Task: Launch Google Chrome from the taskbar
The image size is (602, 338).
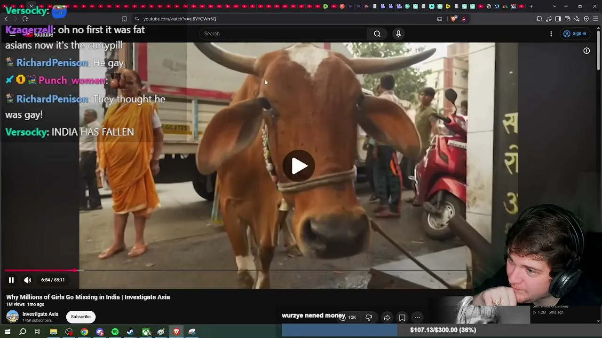Action: pos(84,332)
